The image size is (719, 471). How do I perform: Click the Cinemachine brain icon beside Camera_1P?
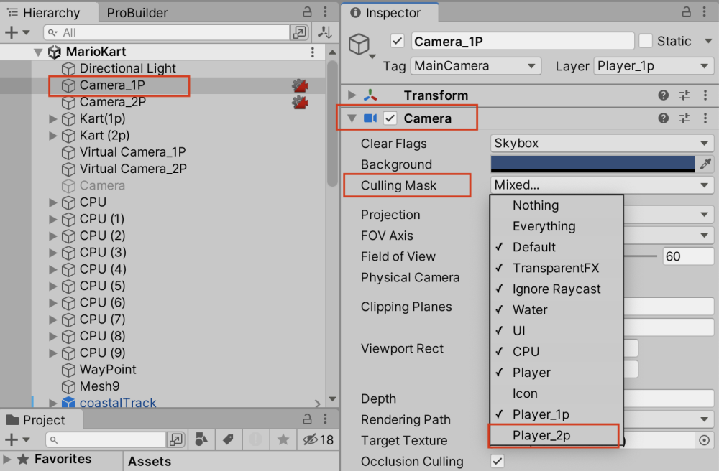coord(301,85)
